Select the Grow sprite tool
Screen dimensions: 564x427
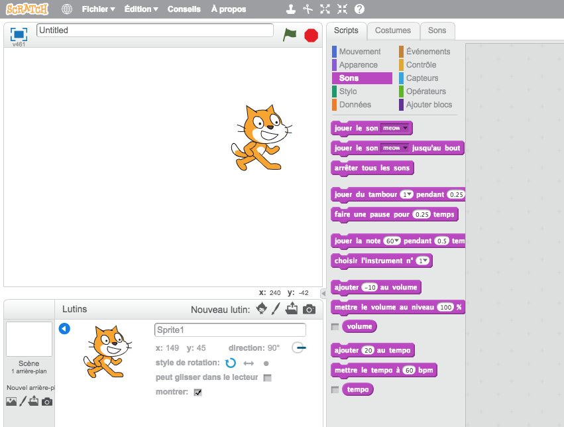(325, 9)
